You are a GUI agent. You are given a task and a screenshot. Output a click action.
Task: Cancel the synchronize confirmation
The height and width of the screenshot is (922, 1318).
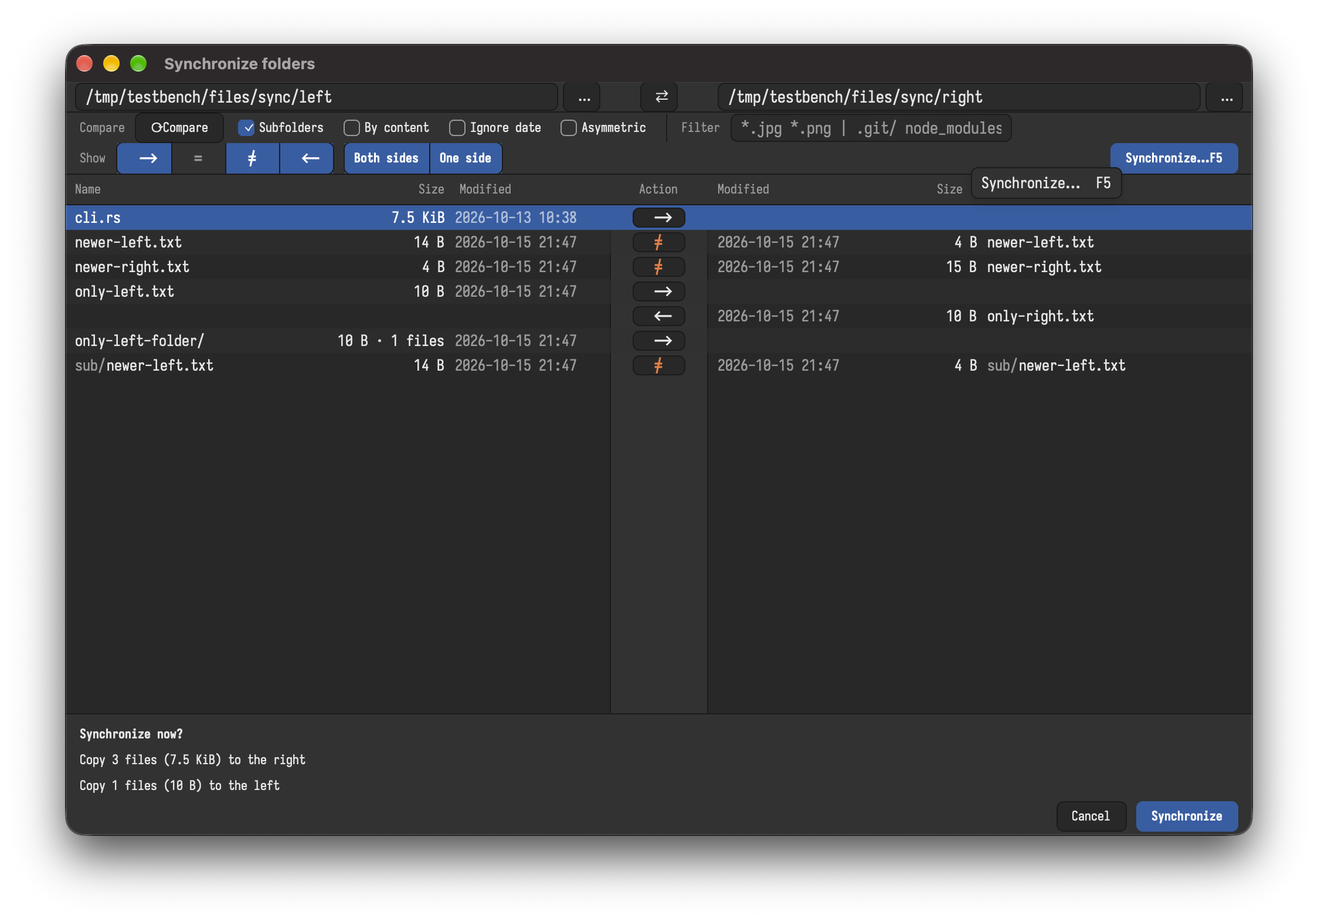[1091, 816]
